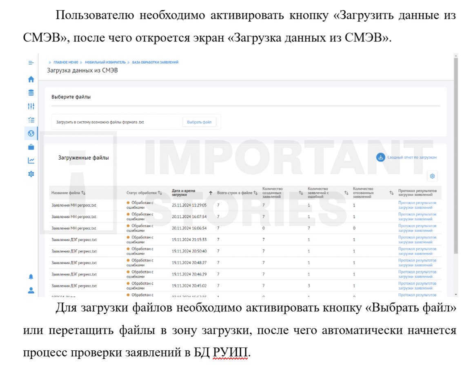Click the date 19.11.2024 20:45:02
The image size is (473, 365).
coord(189,286)
